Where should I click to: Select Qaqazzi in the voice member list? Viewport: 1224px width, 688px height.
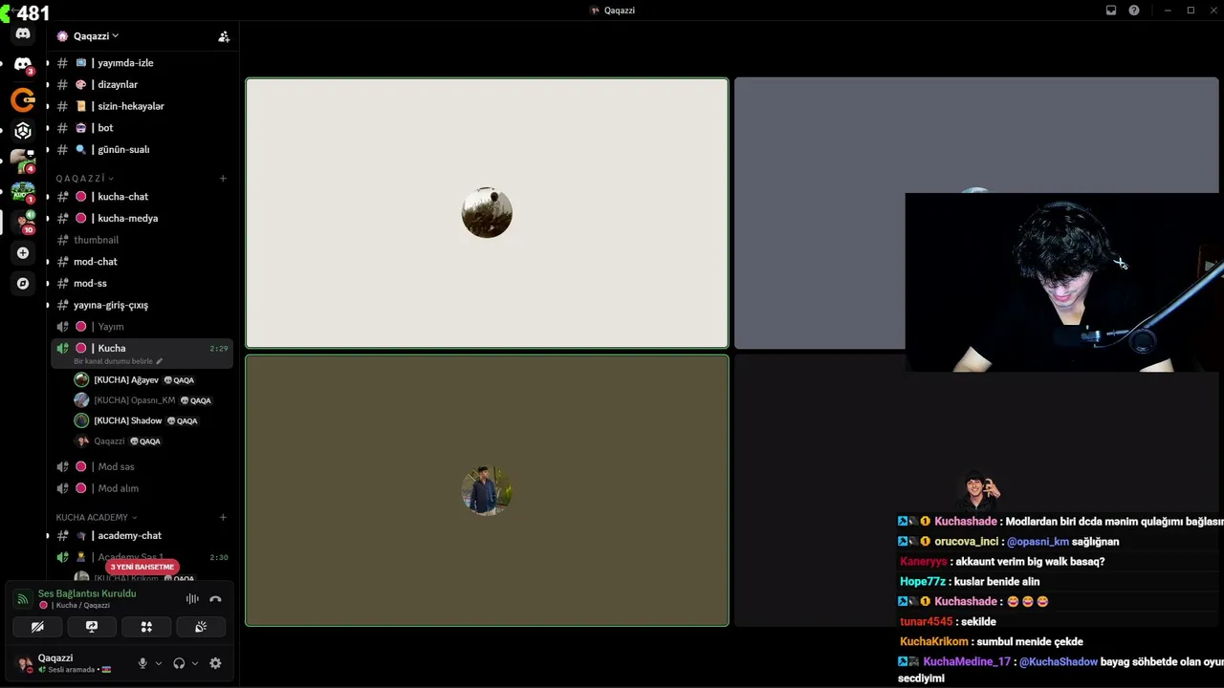point(151,441)
